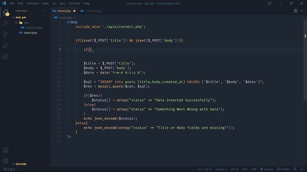Change language mode via PHP indicator
This screenshot has height=172, width=307.
pos(254,169)
